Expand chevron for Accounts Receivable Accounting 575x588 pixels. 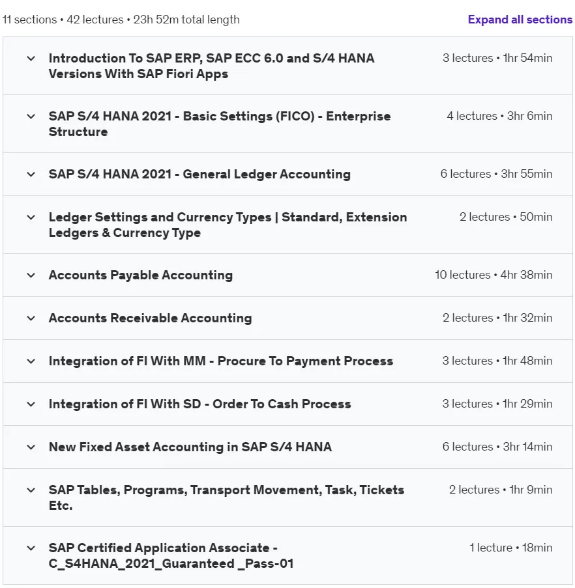tap(31, 318)
